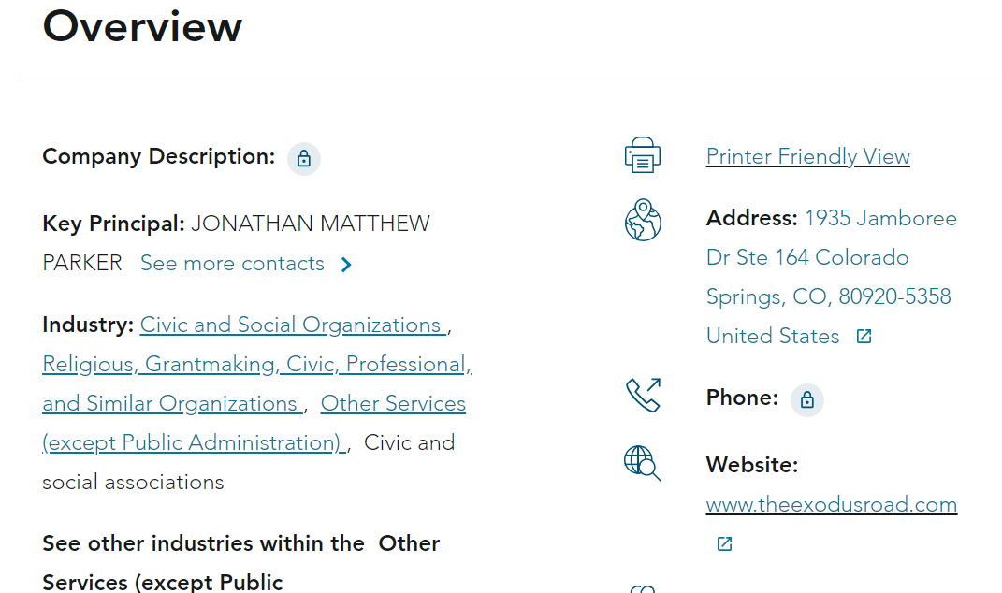Click the Overview heading

(x=142, y=26)
